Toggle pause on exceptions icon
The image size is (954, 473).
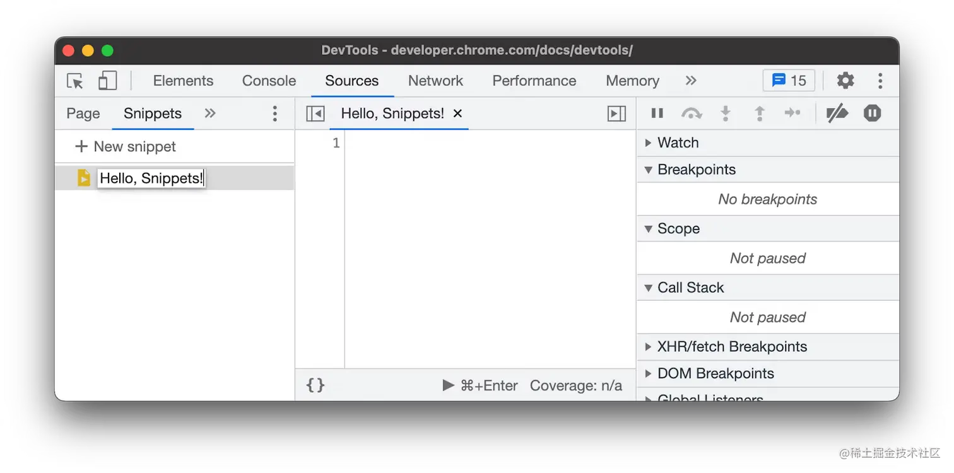tap(872, 114)
